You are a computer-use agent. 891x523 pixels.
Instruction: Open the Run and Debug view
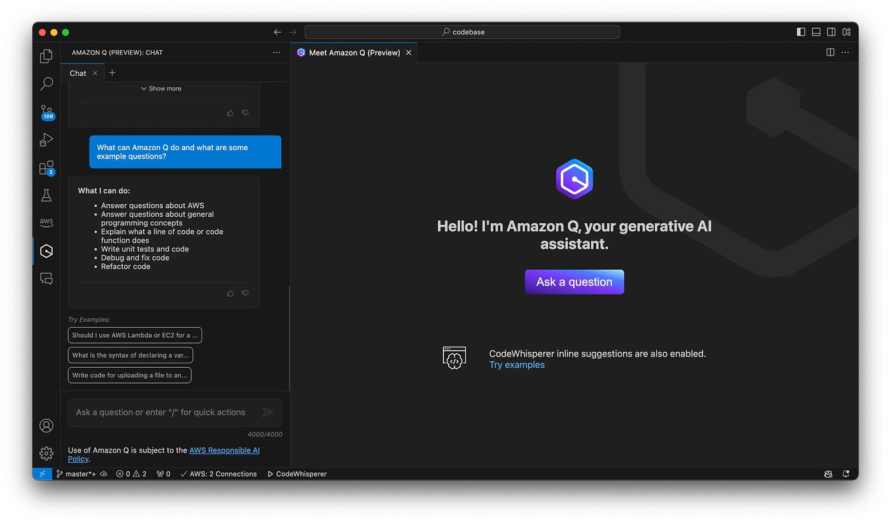pos(46,139)
